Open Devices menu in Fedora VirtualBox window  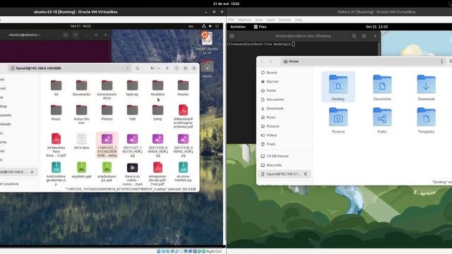285,20
